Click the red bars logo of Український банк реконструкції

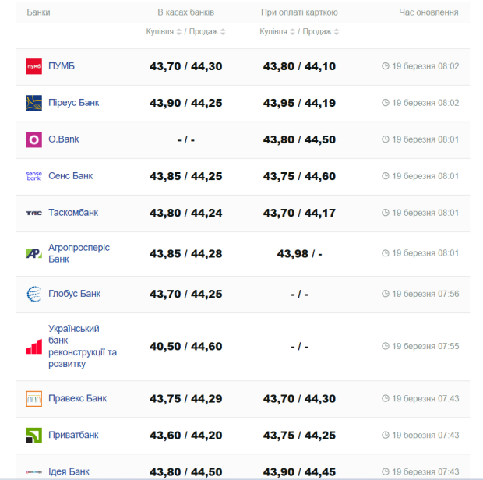[33, 347]
